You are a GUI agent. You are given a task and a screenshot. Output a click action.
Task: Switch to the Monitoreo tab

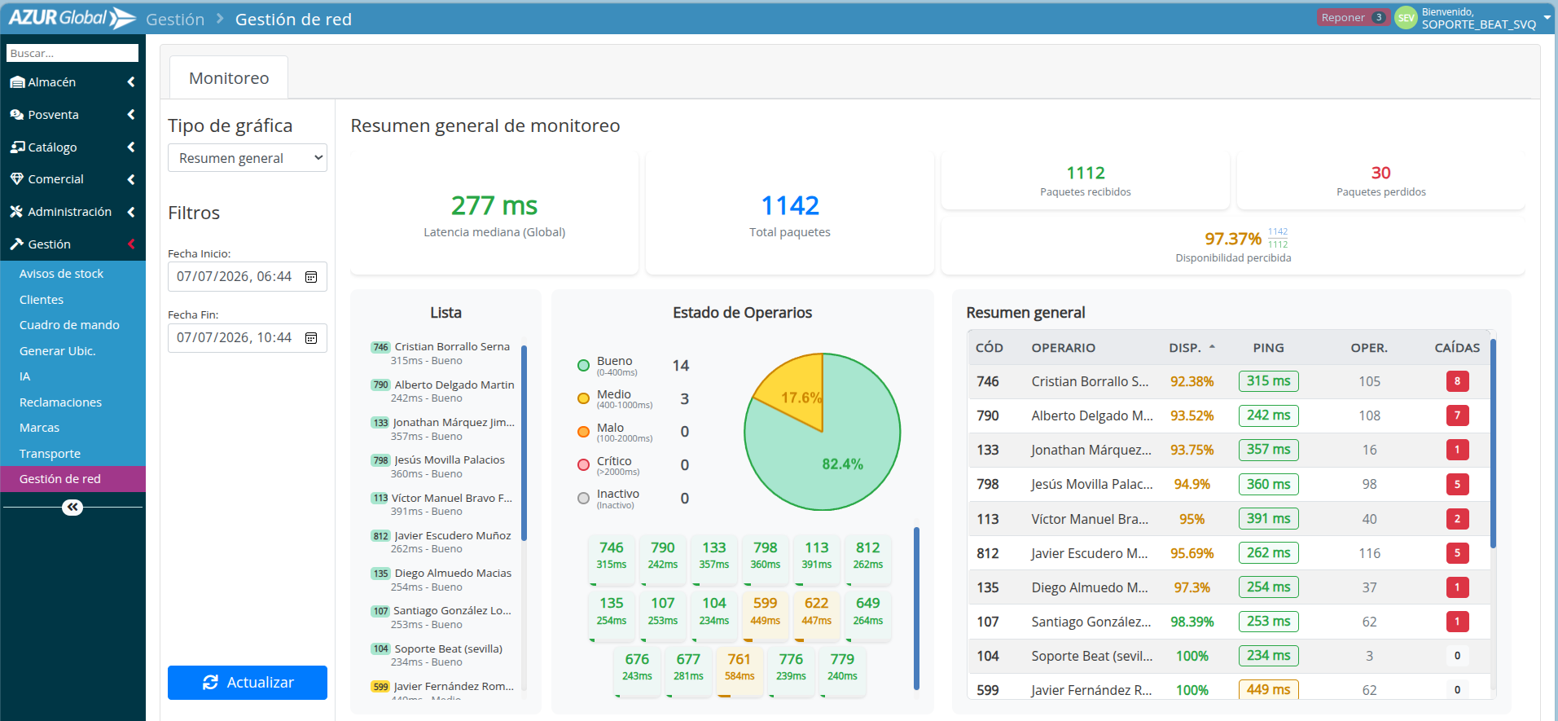click(x=229, y=78)
